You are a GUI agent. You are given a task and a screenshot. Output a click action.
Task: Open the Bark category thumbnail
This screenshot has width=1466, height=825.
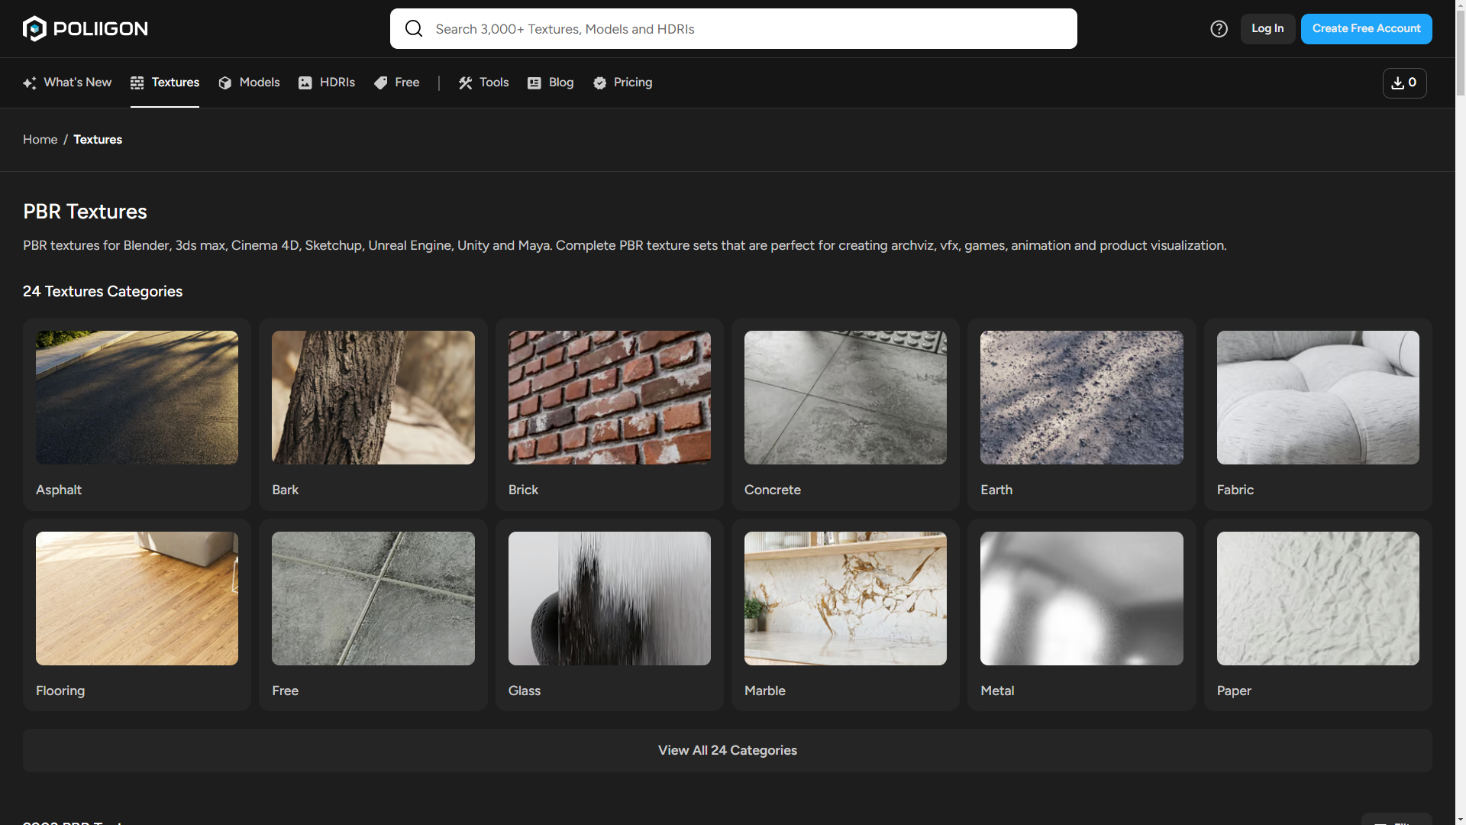click(373, 397)
